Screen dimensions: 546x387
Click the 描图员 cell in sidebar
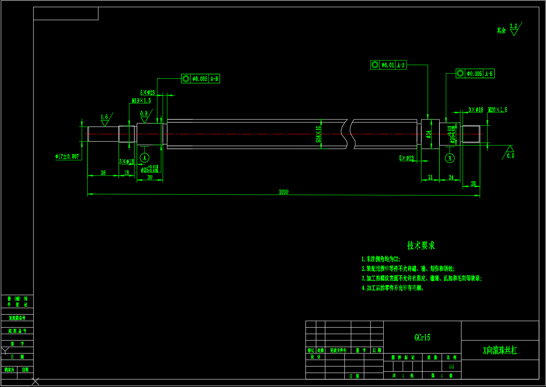(9, 370)
